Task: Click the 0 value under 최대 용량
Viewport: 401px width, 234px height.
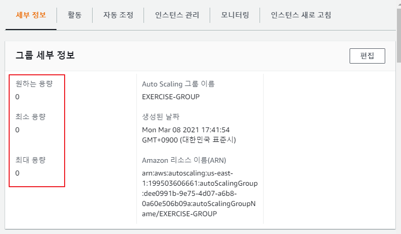Action: coord(17,173)
